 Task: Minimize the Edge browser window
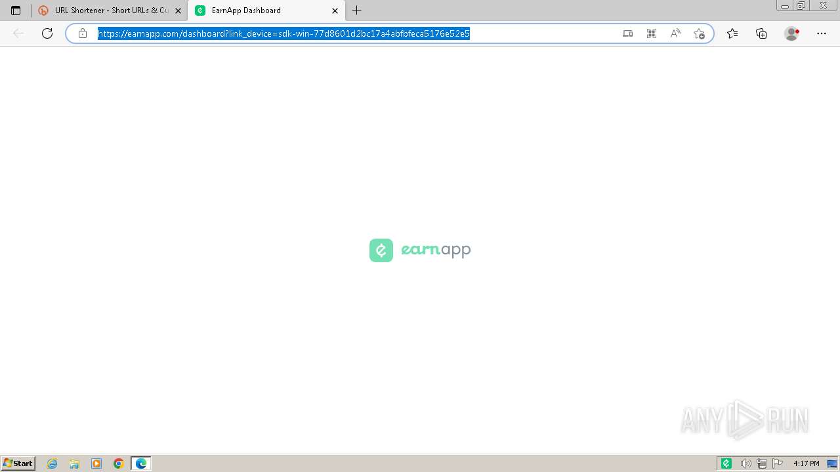click(x=785, y=6)
